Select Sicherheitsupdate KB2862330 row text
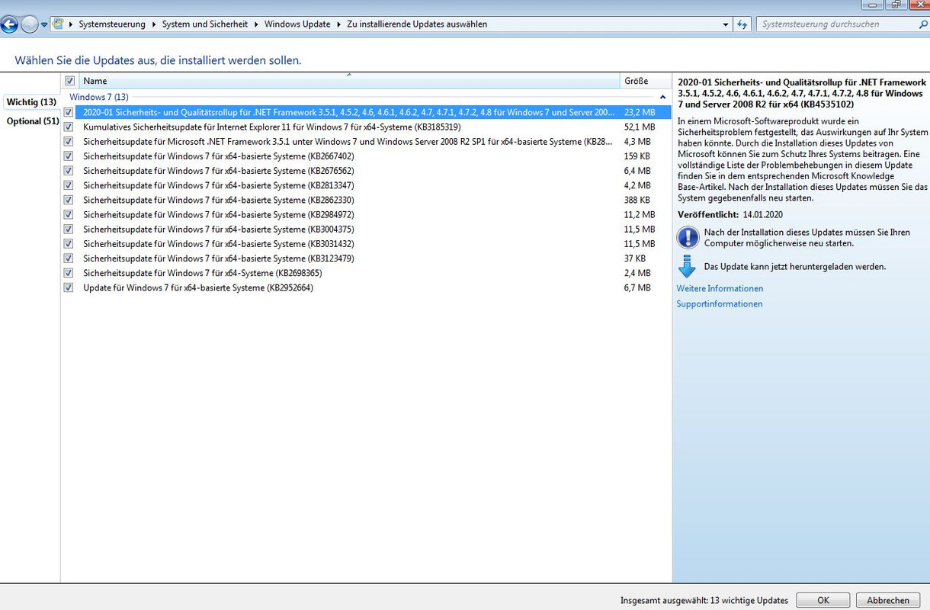This screenshot has width=930, height=610. tap(219, 200)
